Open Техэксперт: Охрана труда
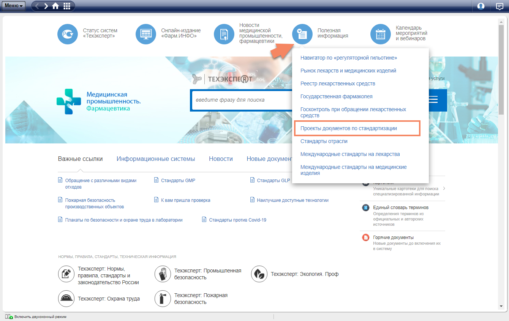Screen dimensions: 509x321 (109, 299)
